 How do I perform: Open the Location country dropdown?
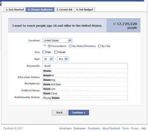pyautogui.click(x=57, y=40)
